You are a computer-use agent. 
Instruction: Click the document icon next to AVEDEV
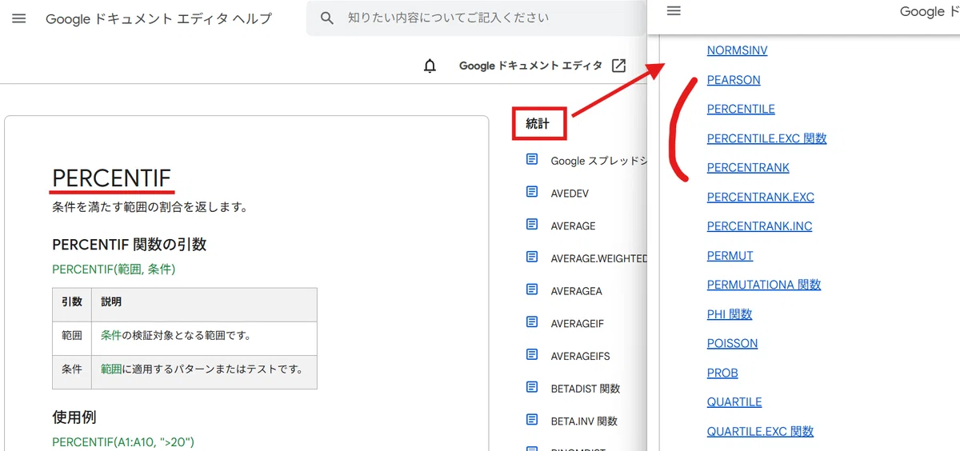tap(532, 192)
